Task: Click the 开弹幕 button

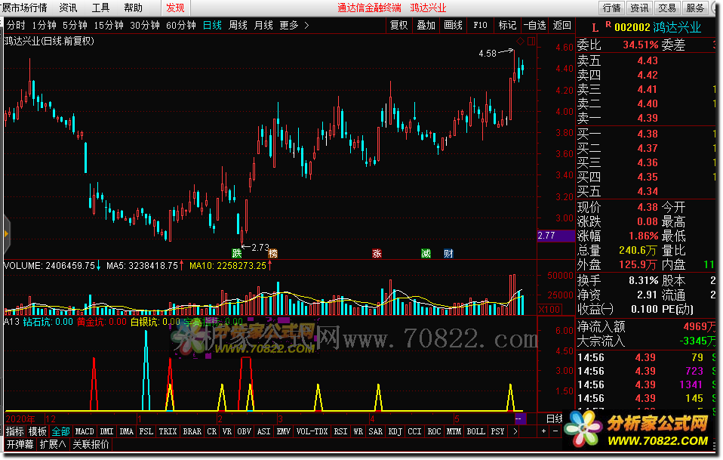Action: coord(20,444)
